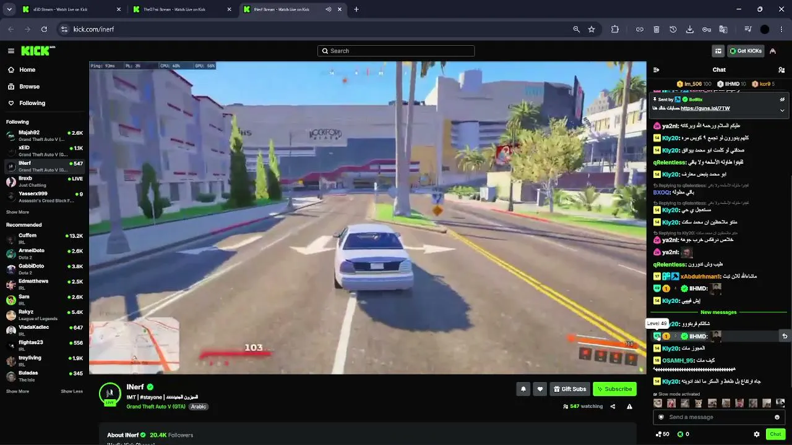Open browser extensions puzzle icon

coord(614,29)
